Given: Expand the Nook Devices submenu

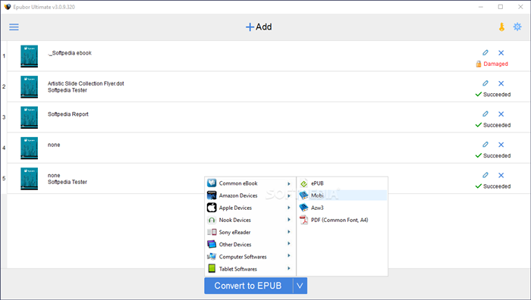Looking at the screenshot, I should tap(250, 220).
